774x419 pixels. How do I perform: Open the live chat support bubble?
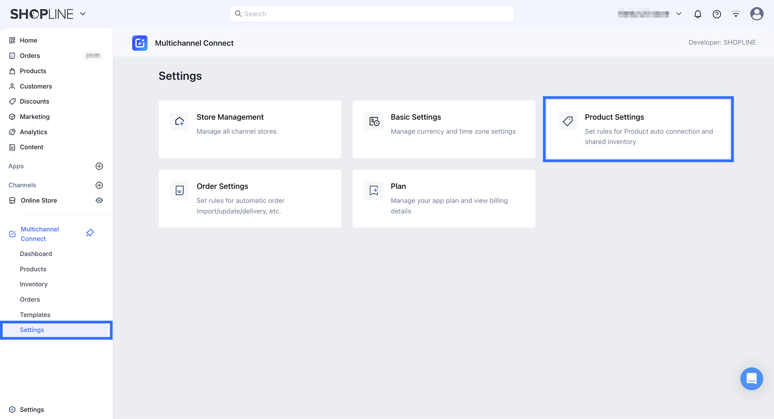pyautogui.click(x=751, y=379)
